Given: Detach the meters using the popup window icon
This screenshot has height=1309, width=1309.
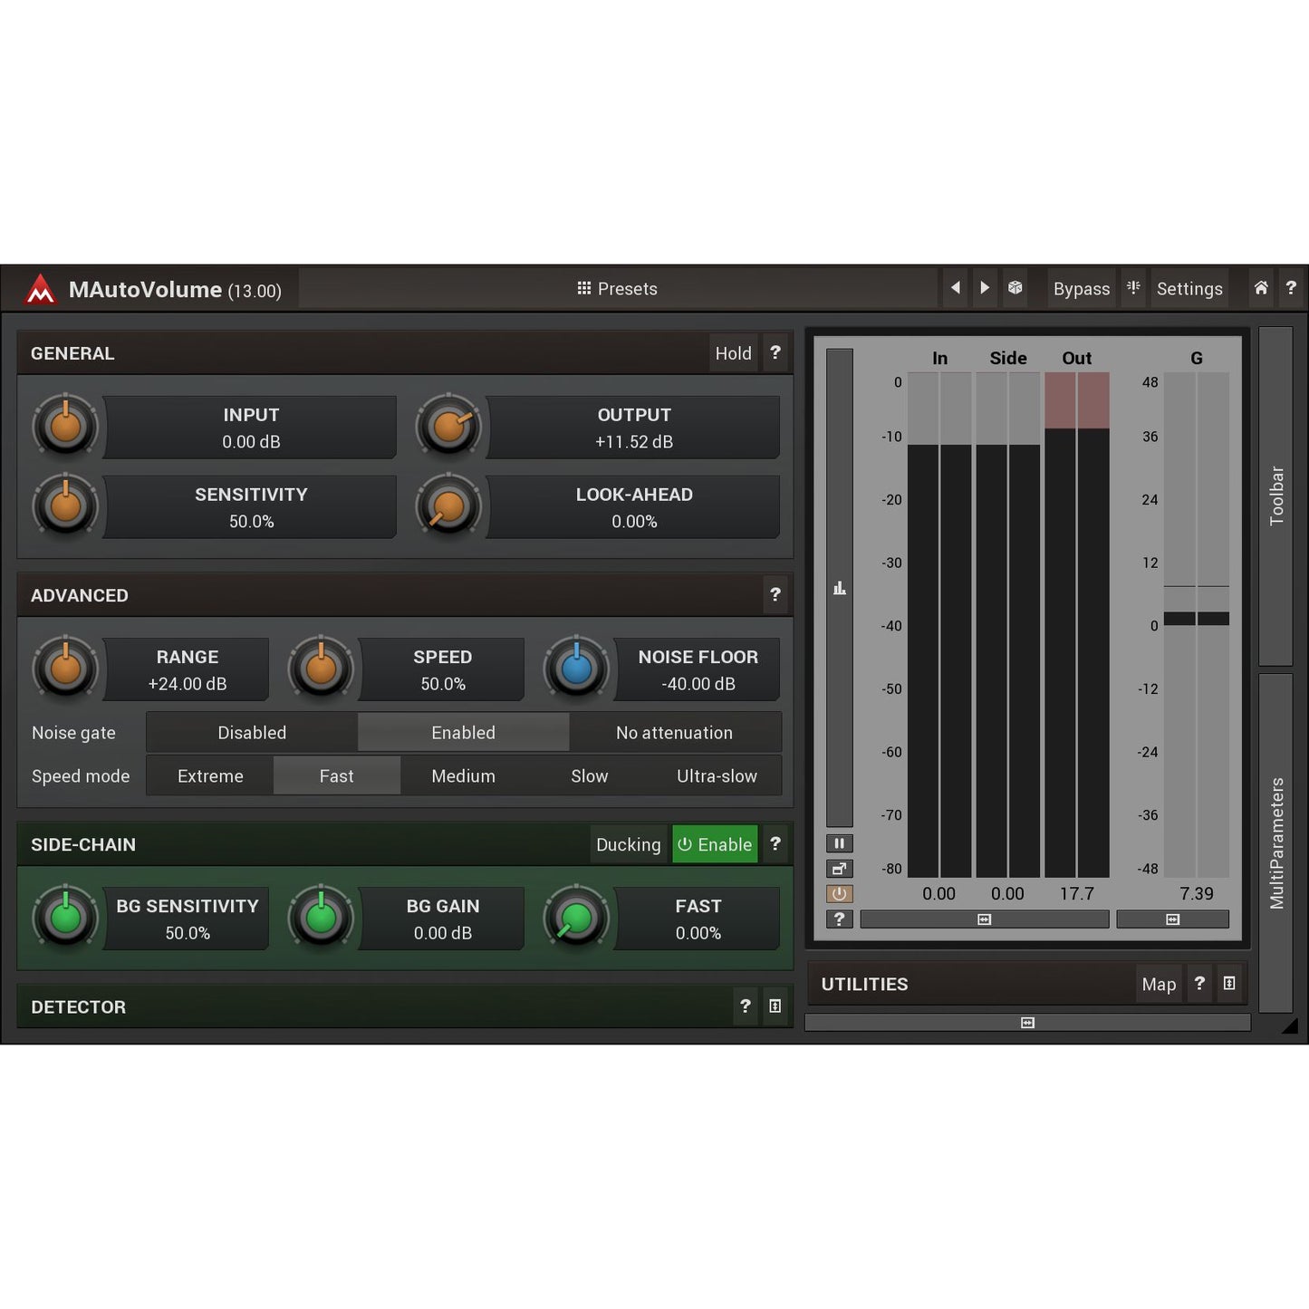Looking at the screenshot, I should [x=839, y=869].
